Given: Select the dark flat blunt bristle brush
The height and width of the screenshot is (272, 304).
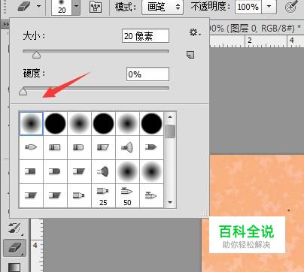Looking at the screenshot, I should tap(30, 171).
